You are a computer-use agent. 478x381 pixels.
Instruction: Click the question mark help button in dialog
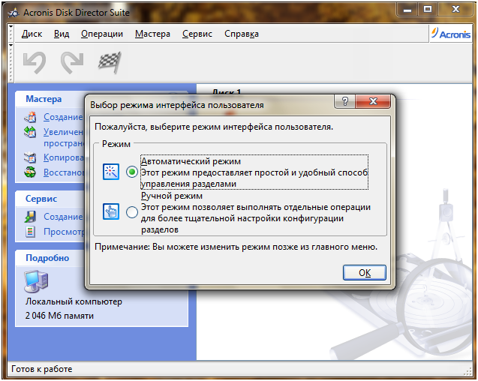(344, 101)
